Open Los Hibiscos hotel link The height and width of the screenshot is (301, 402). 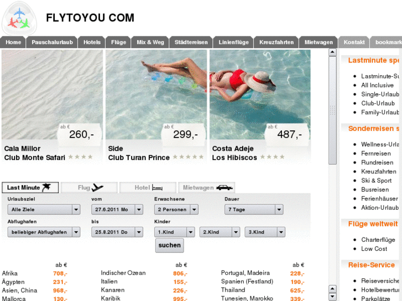click(x=234, y=157)
